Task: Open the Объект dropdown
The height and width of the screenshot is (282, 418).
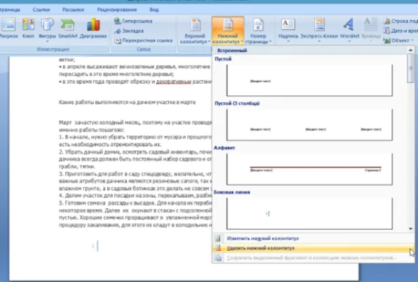Action: pos(398,40)
